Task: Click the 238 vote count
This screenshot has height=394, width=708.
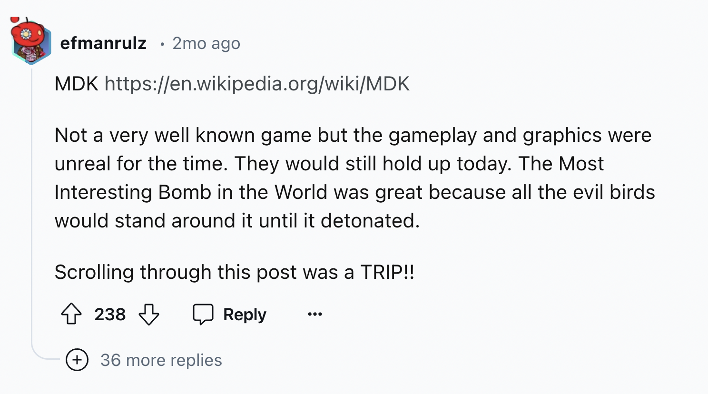Action: point(110,315)
